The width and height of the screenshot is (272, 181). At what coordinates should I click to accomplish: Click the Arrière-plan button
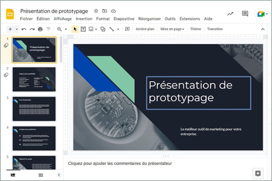click(145, 29)
